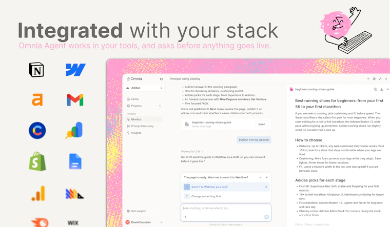Click the 'How to choose' heading

[309, 140]
